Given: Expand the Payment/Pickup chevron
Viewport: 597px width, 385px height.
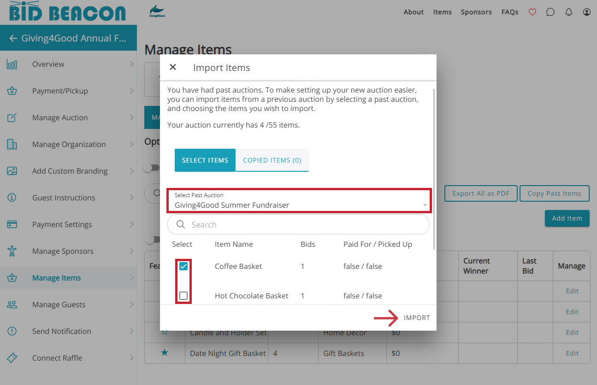Looking at the screenshot, I should click(132, 91).
